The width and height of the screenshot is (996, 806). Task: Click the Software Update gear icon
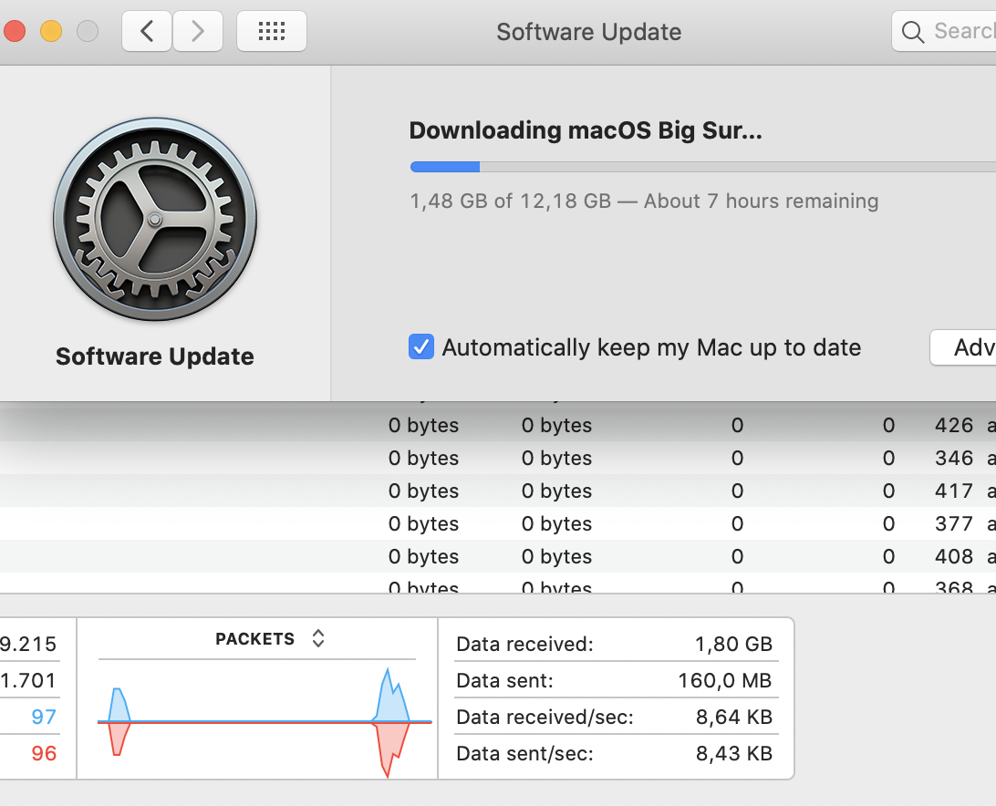pos(155,219)
